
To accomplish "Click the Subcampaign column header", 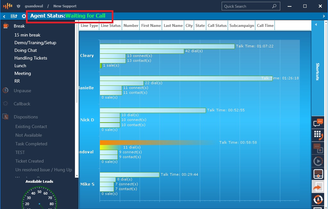I will click(x=242, y=26).
